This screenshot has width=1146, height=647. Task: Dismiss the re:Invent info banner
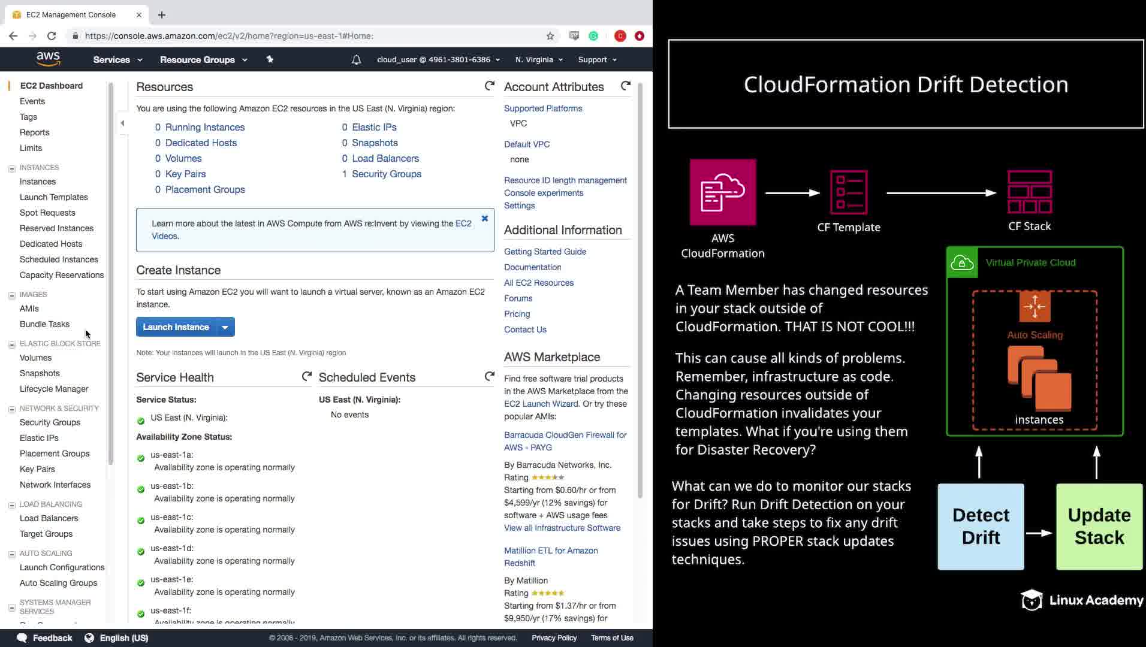[485, 219]
